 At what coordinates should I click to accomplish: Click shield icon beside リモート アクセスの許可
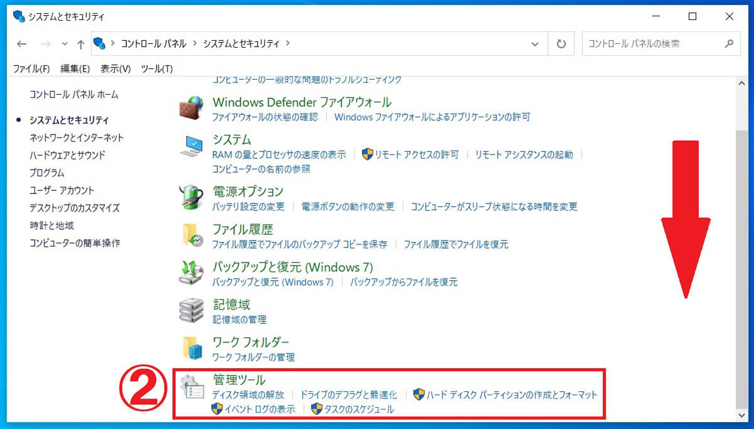tap(368, 155)
